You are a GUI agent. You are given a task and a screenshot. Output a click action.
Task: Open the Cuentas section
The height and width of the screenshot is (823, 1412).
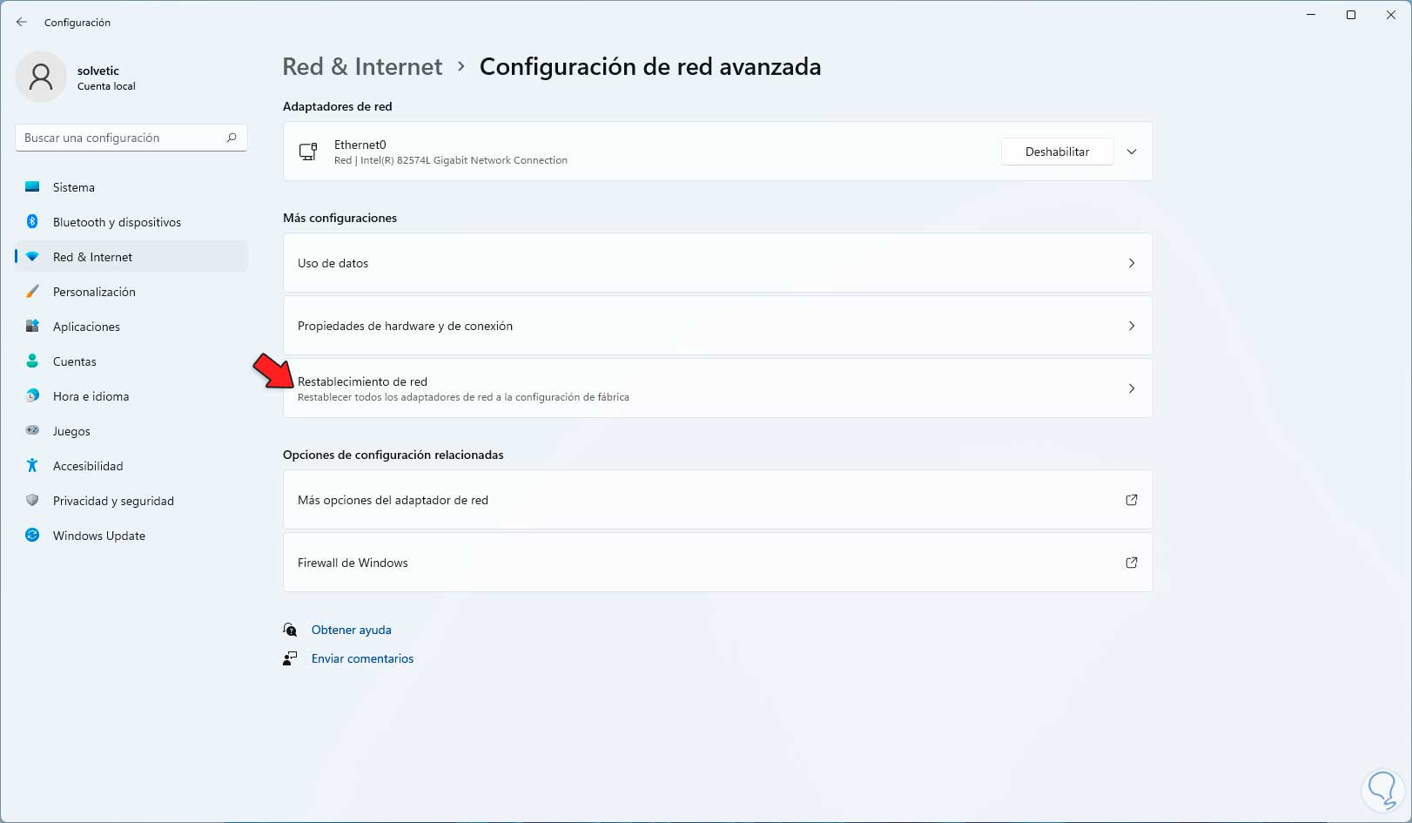[131, 361]
